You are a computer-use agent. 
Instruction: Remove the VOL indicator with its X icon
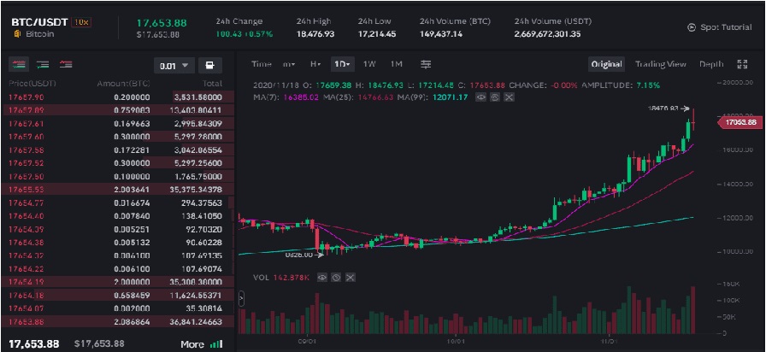point(350,278)
